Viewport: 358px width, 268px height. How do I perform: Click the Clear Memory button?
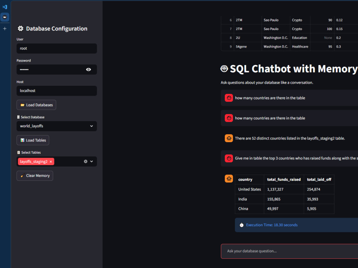coord(35,176)
